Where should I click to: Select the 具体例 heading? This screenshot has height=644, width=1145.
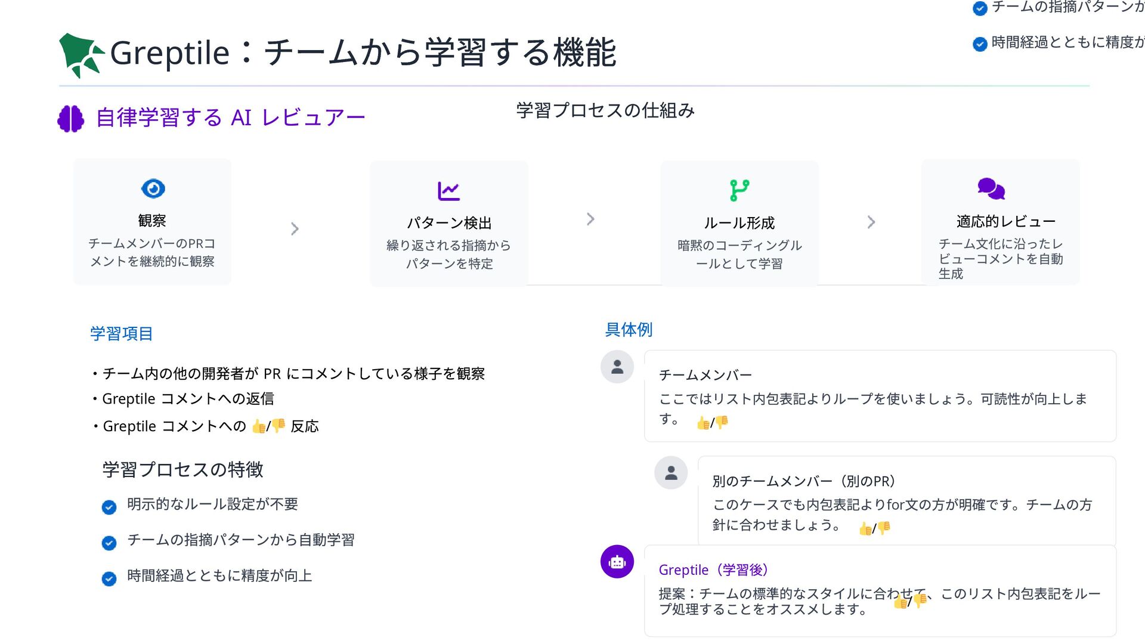(x=629, y=329)
